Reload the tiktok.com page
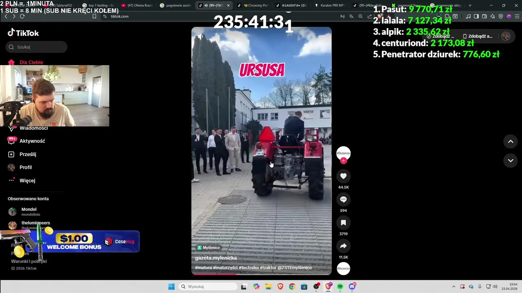The width and height of the screenshot is (522, 293). coord(22,16)
